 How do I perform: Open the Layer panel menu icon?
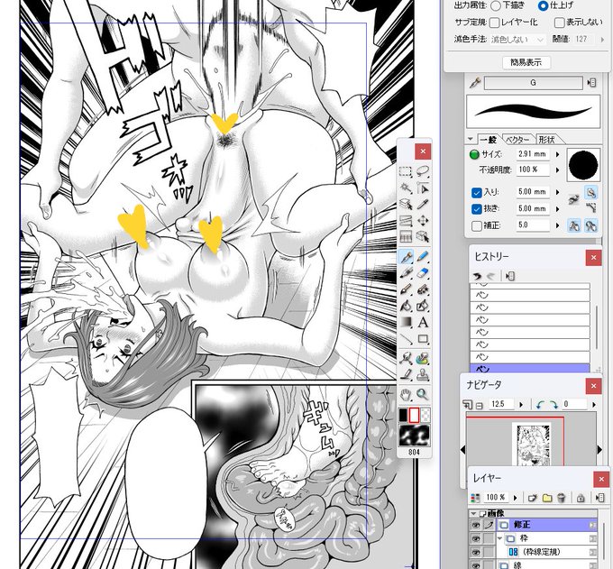pos(600,498)
